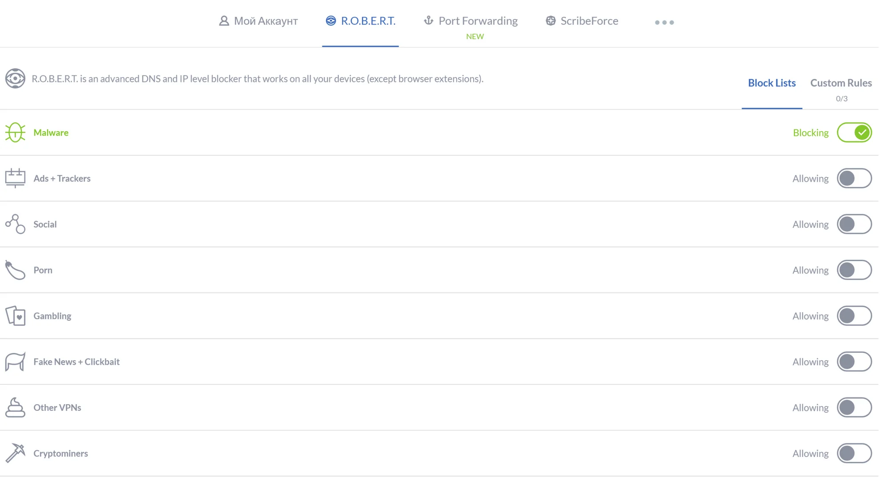Click the Cryptominers pickaxe icon

(15, 453)
